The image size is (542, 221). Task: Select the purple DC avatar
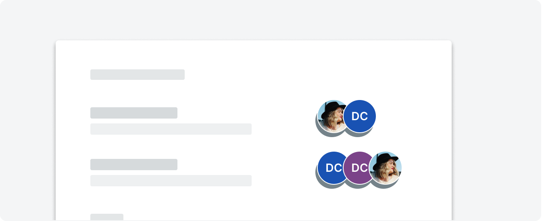pos(359,168)
